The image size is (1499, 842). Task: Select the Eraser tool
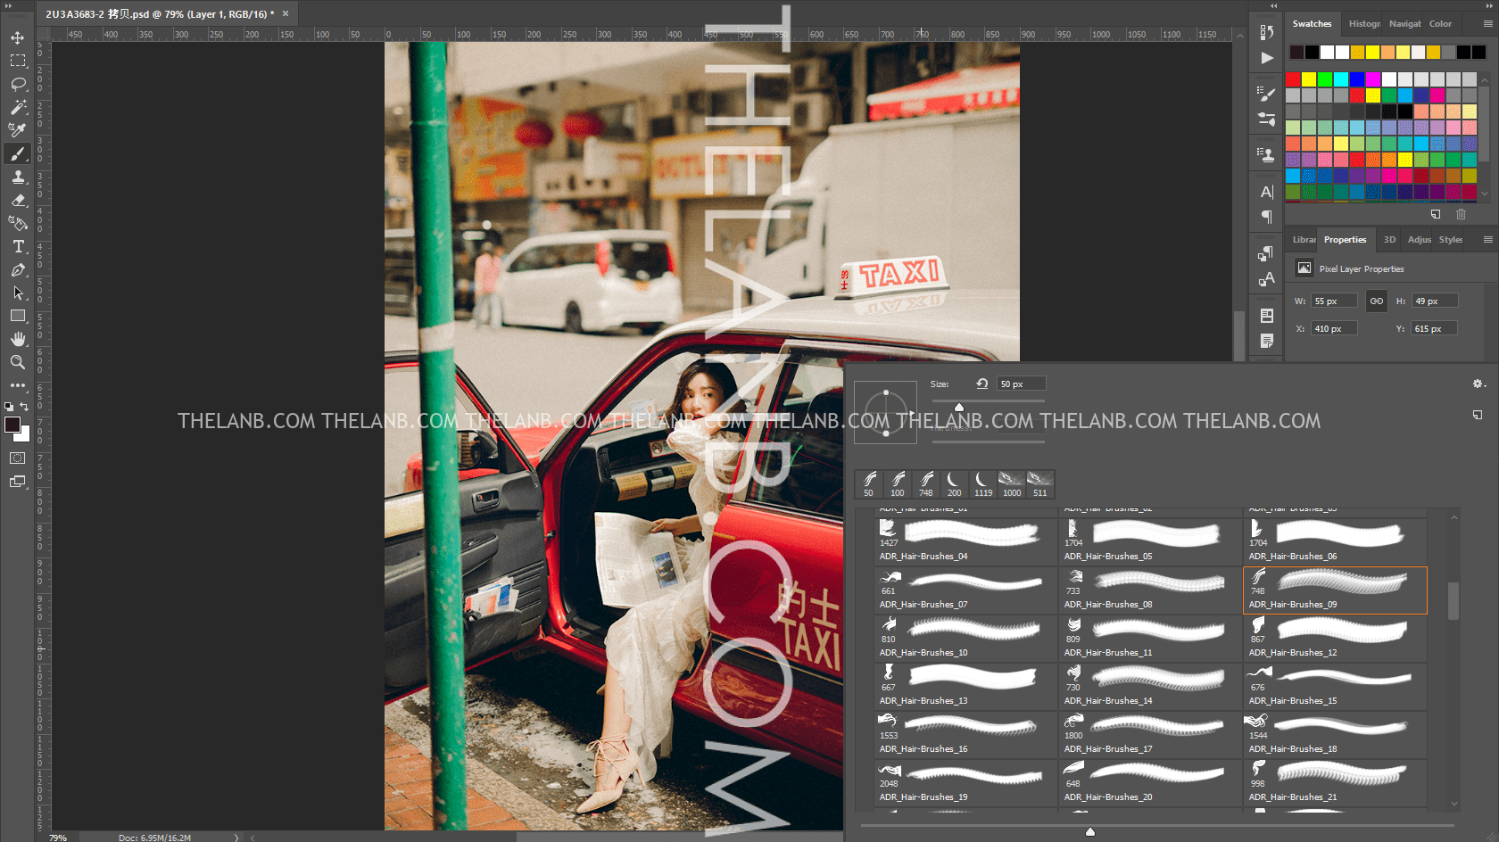[18, 200]
